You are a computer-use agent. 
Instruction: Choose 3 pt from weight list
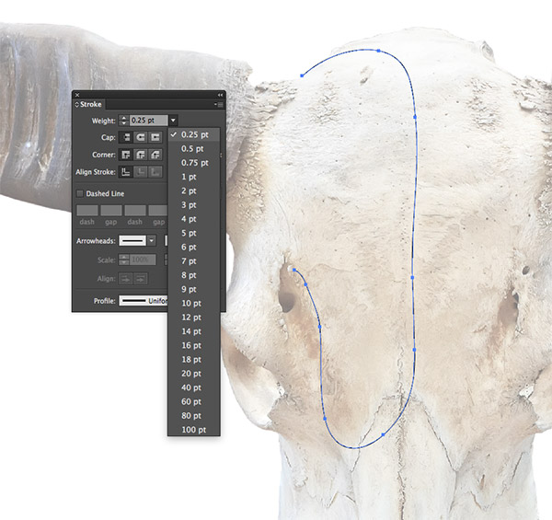pos(194,205)
